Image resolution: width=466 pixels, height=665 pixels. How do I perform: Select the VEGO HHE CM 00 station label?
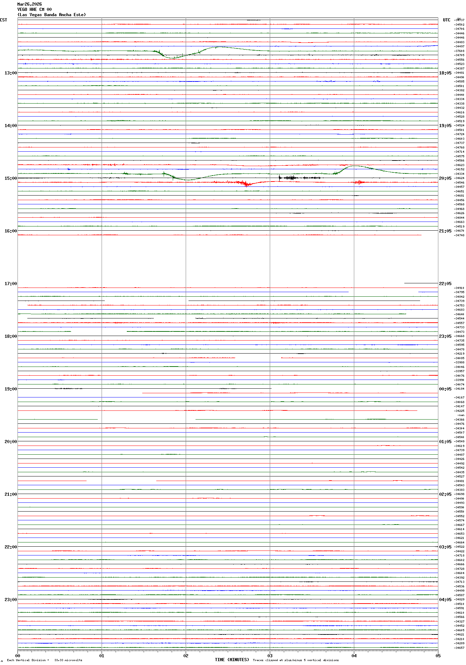click(x=34, y=9)
